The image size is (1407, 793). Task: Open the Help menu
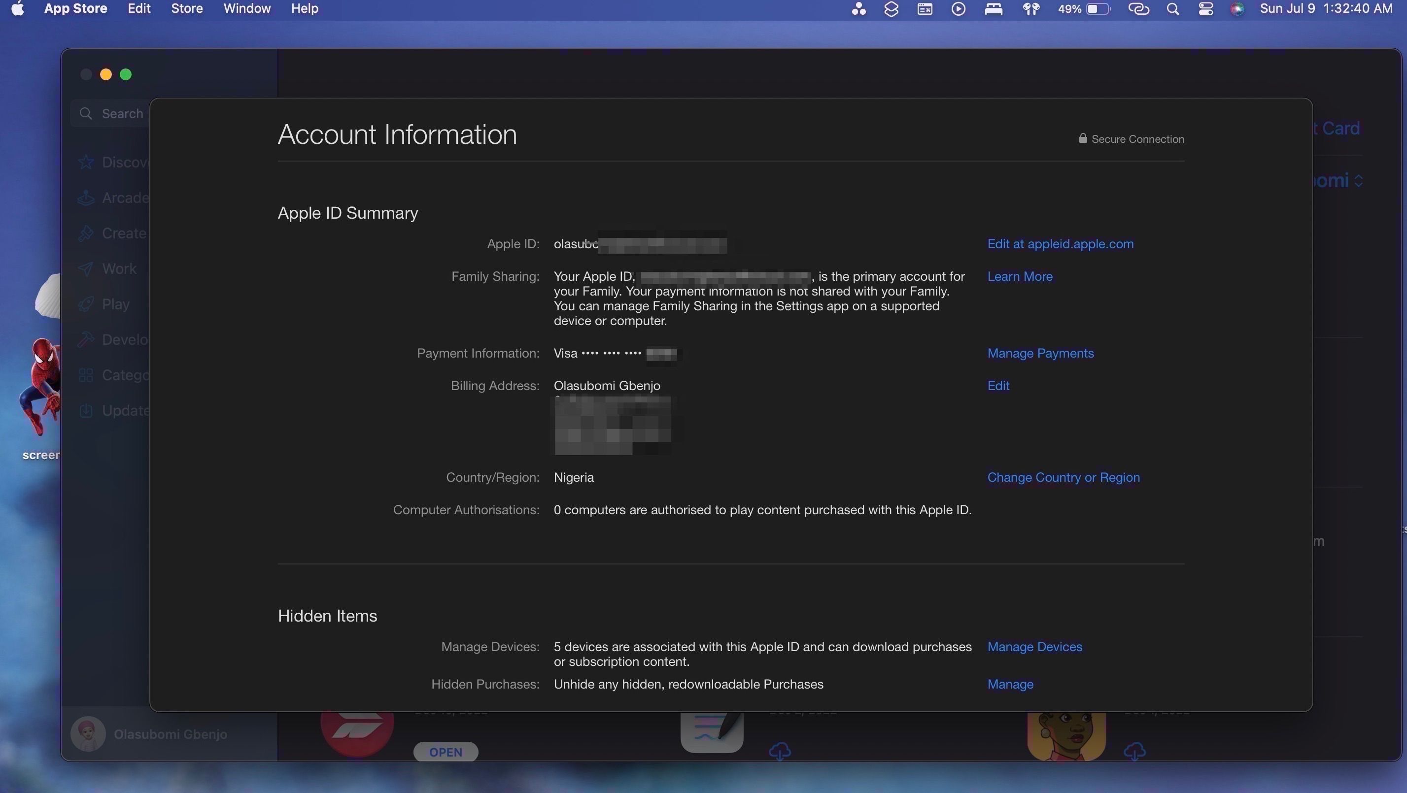pos(304,9)
